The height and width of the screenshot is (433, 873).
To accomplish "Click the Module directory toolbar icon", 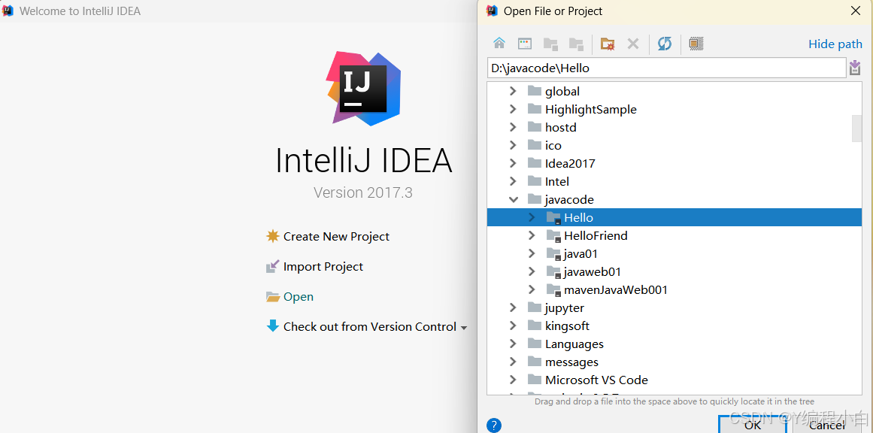I will [576, 44].
